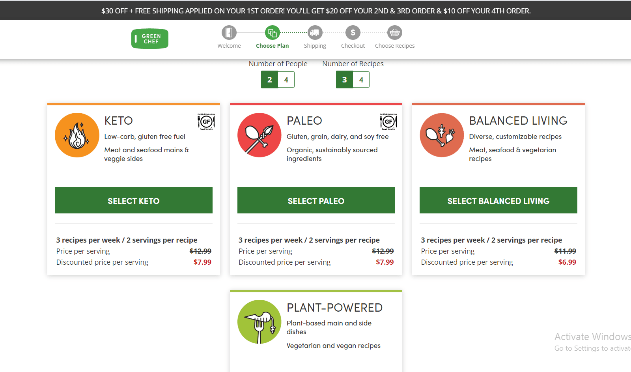Click Paleo discounted price $7.99
Screen dimensions: 631x372
[x=385, y=262]
